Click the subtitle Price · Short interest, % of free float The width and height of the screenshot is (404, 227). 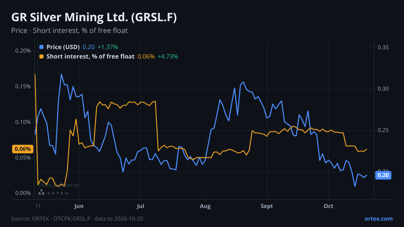pos(69,31)
